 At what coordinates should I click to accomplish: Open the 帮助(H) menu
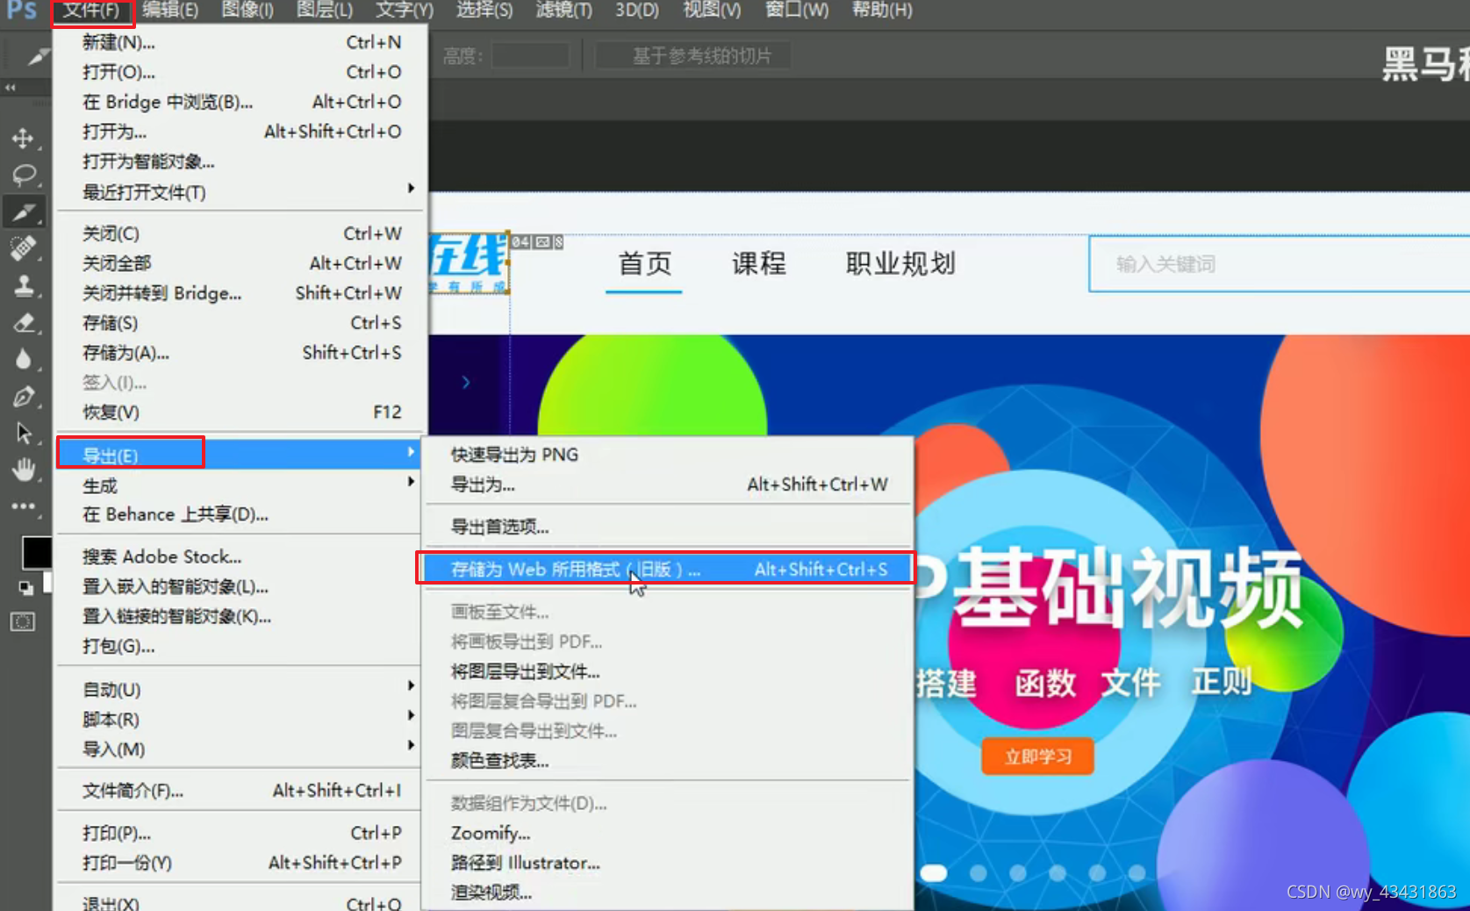pyautogui.click(x=882, y=11)
